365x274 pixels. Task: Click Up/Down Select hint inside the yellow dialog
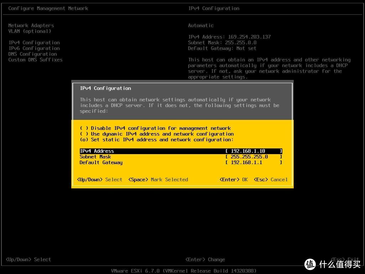coord(99,179)
